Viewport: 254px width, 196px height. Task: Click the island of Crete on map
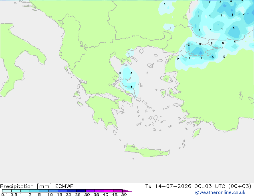coord(147,151)
